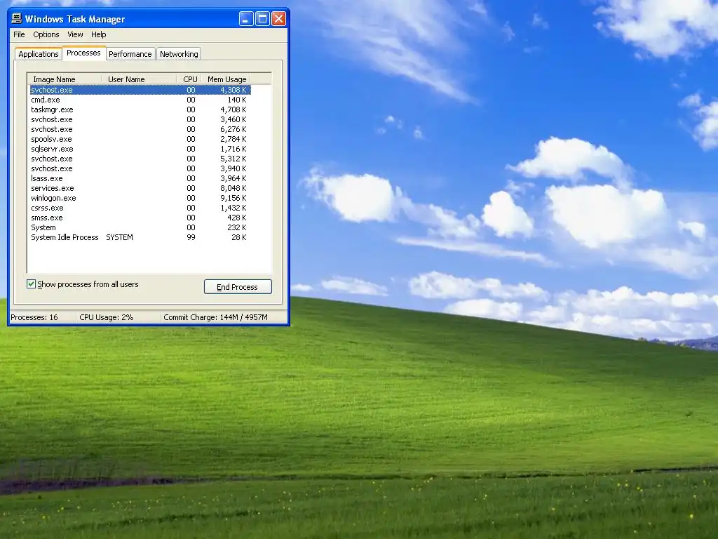
Task: Open the File menu
Action: [x=19, y=34]
